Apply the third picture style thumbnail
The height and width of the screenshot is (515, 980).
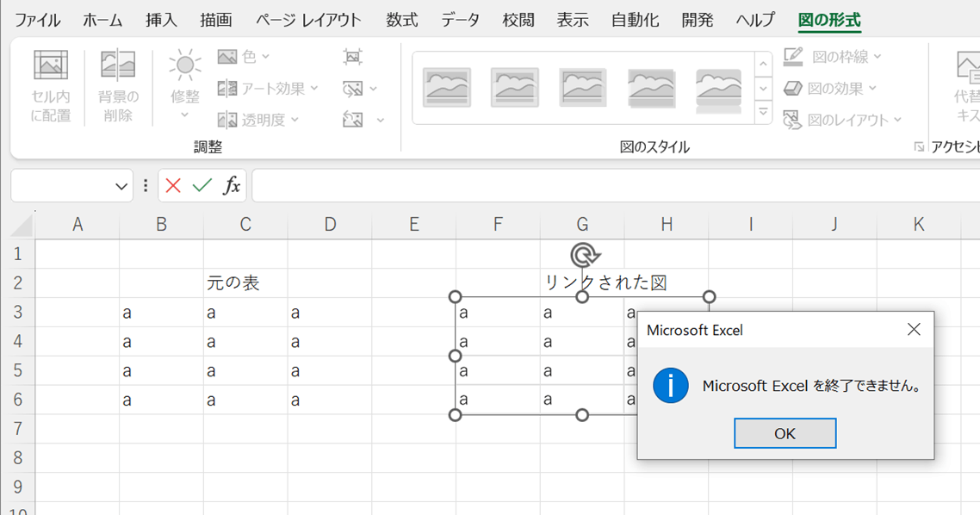pyautogui.click(x=583, y=88)
